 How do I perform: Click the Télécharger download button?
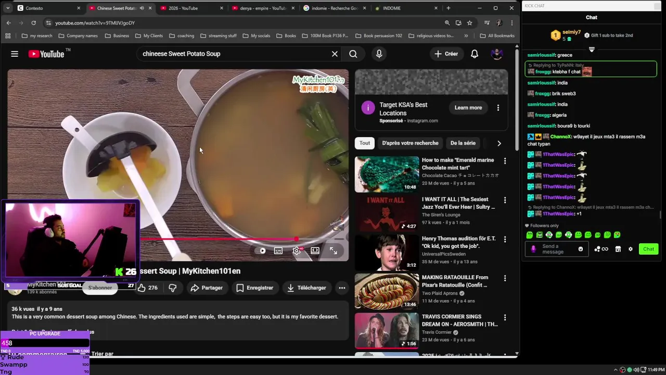[x=306, y=287]
